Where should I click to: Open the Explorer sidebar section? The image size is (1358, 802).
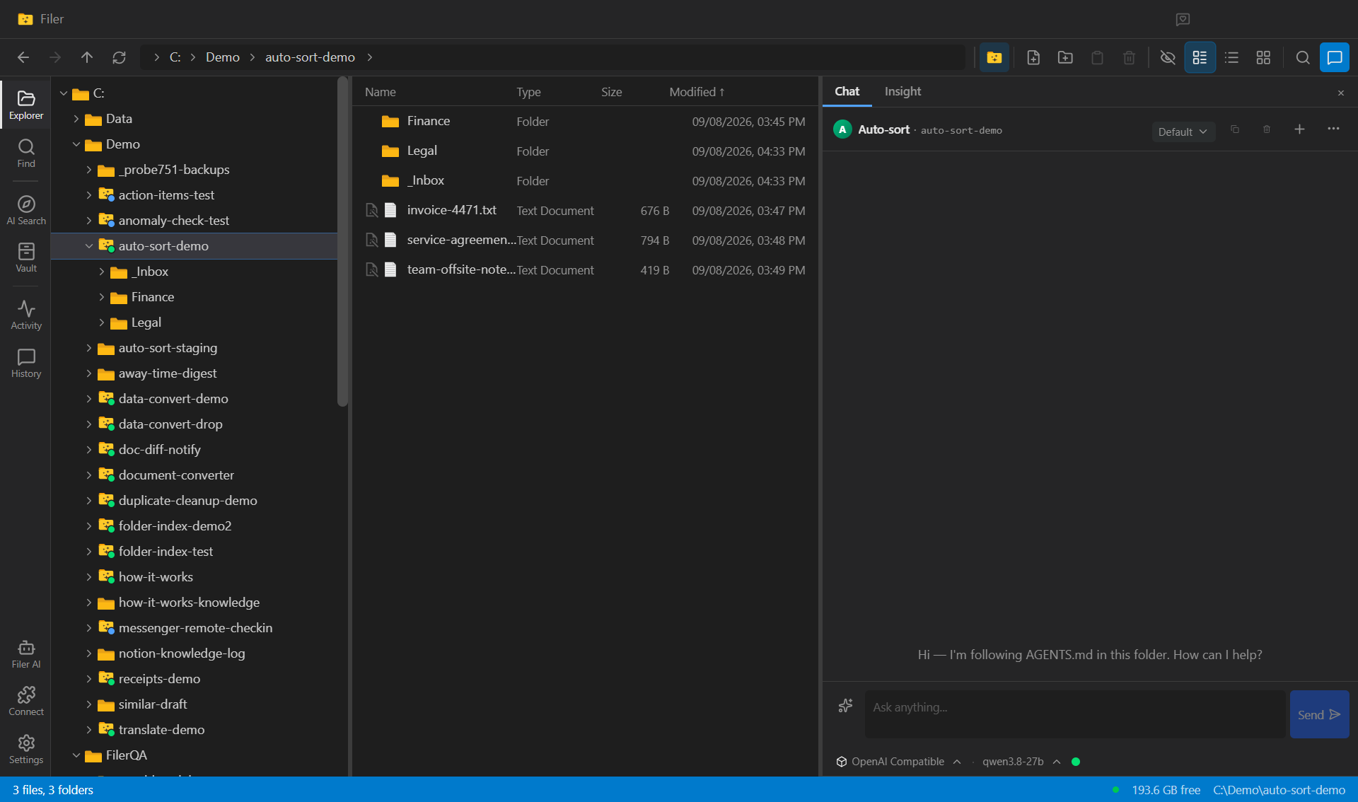[x=26, y=105]
